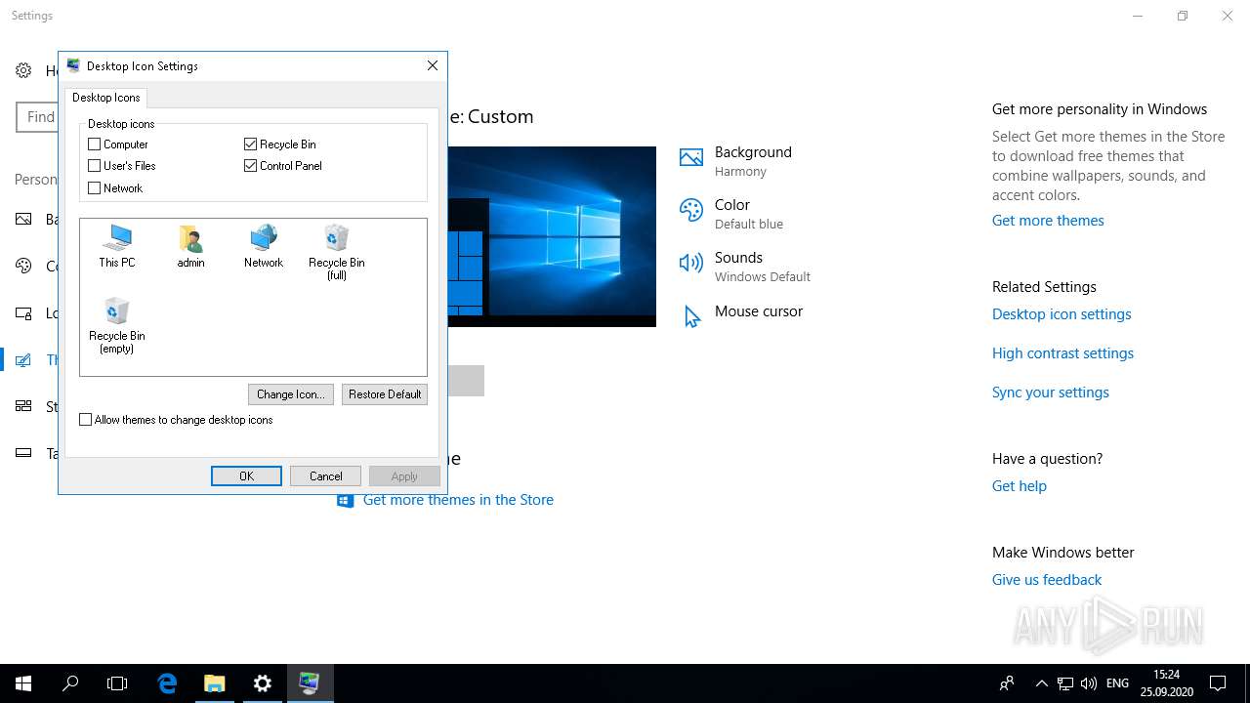Open File Explorer from taskbar
This screenshot has height=703, width=1250.
pos(214,683)
